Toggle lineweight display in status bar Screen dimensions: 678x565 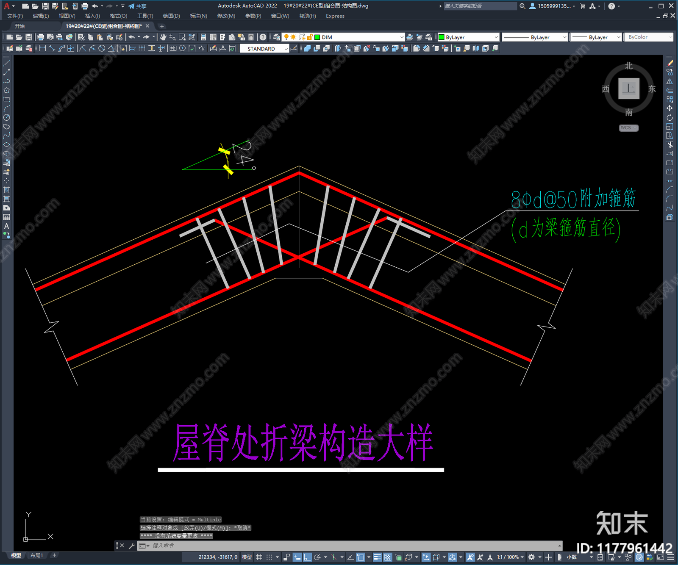pyautogui.click(x=377, y=557)
